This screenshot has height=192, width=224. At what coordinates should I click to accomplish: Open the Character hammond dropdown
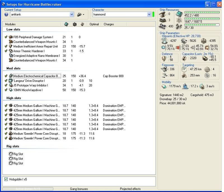149,14
